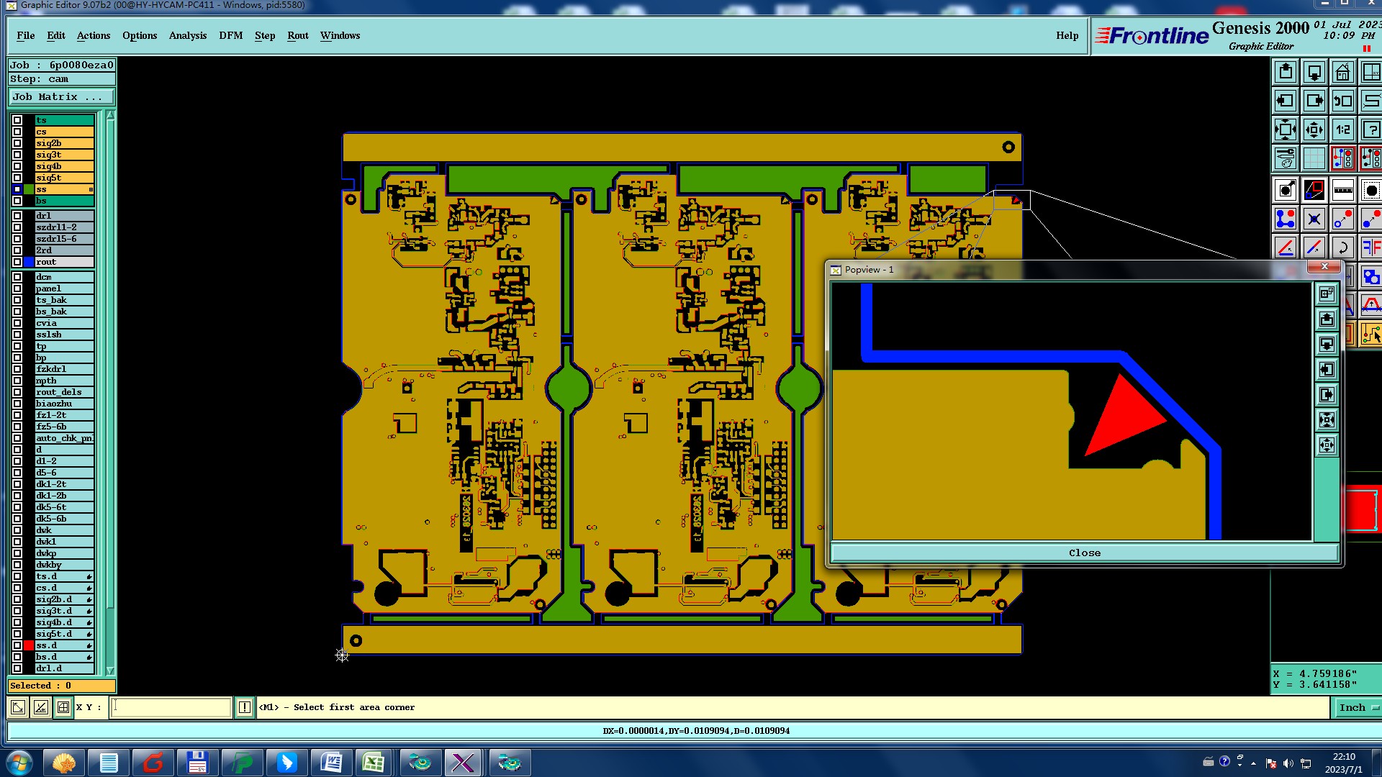Open the DFM menu

coord(230,36)
